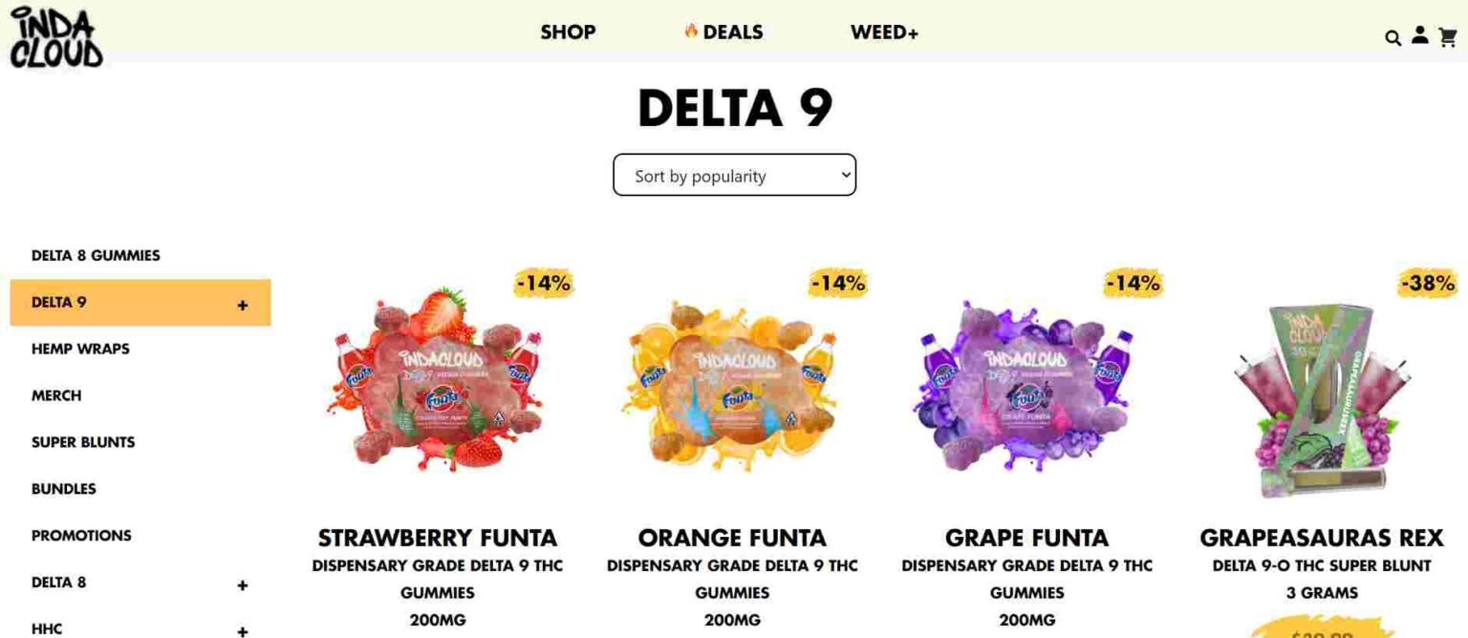The height and width of the screenshot is (638, 1468).
Task: Expand the DELTA 9 category with plus sign
Action: click(244, 302)
